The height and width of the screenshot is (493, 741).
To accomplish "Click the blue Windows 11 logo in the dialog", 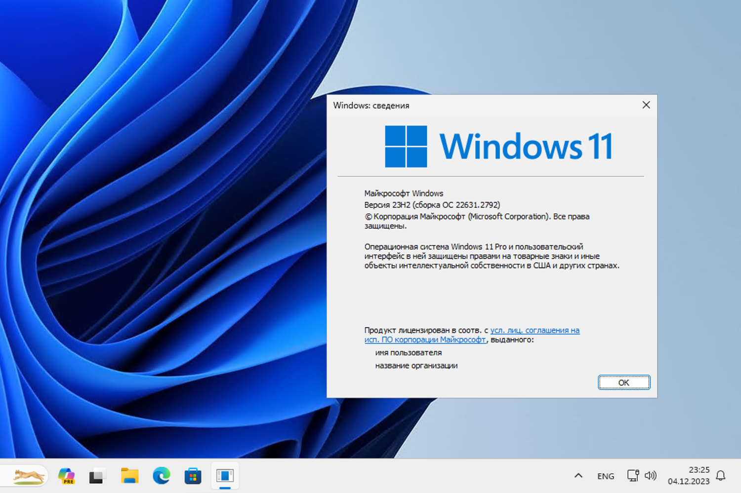I will pyautogui.click(x=405, y=147).
